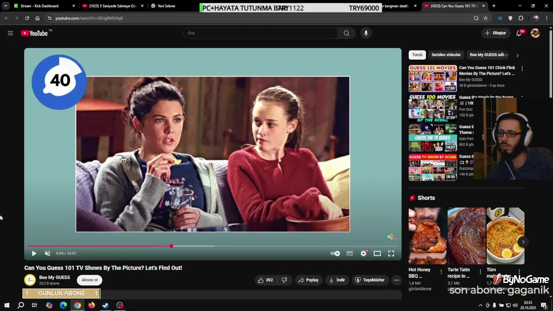Screen dimensions: 553x311
Task: Open more actions ellipsis under video
Action: click(x=397, y=280)
